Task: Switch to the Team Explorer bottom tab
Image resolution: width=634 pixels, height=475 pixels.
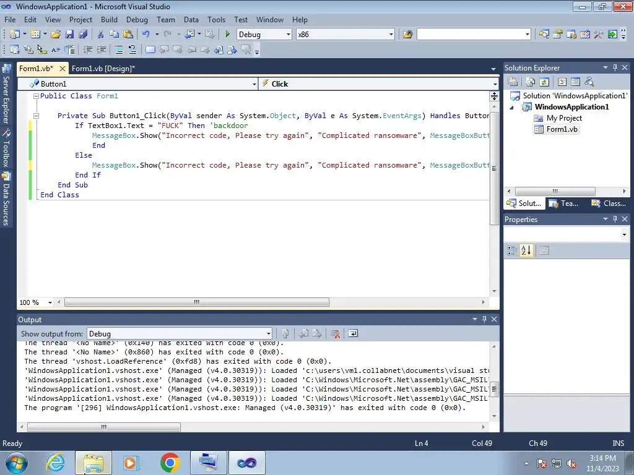Action: click(564, 203)
